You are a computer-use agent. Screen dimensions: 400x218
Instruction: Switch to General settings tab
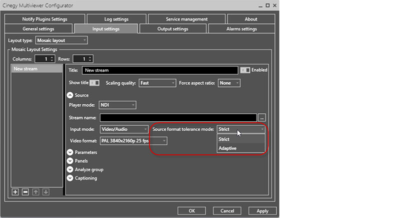38,29
